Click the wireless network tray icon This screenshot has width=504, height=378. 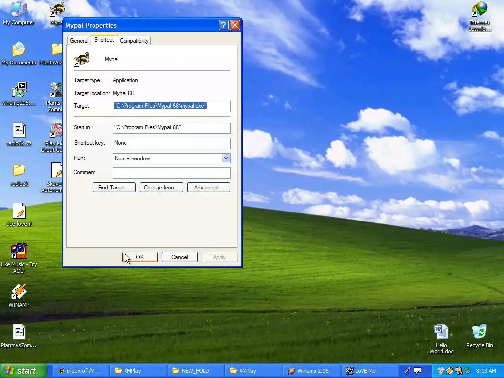441,371
